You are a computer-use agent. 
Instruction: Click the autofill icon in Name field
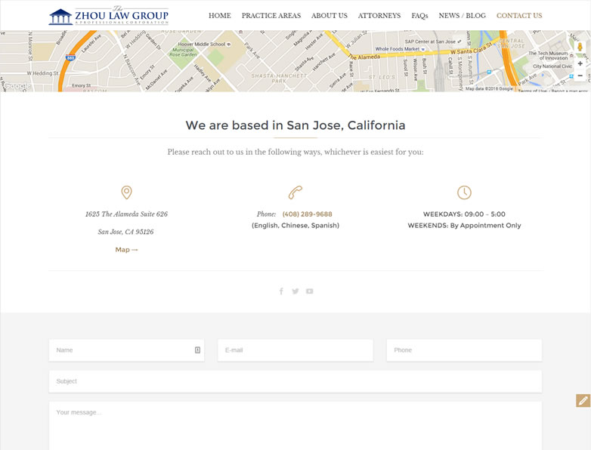click(x=197, y=350)
